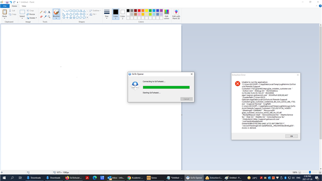
Task: Open Edit with Paint 3D
Action: [x=176, y=14]
